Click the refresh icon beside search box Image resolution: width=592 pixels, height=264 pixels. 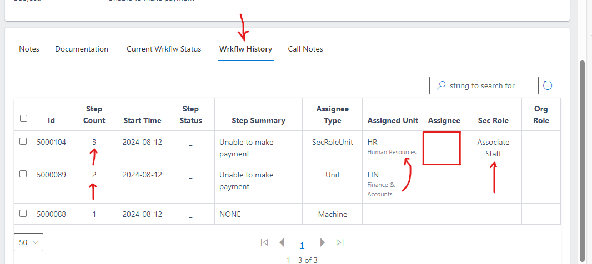tap(548, 85)
